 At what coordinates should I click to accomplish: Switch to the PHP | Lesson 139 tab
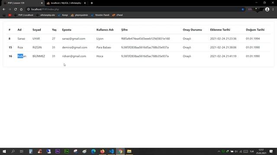point(23,3)
